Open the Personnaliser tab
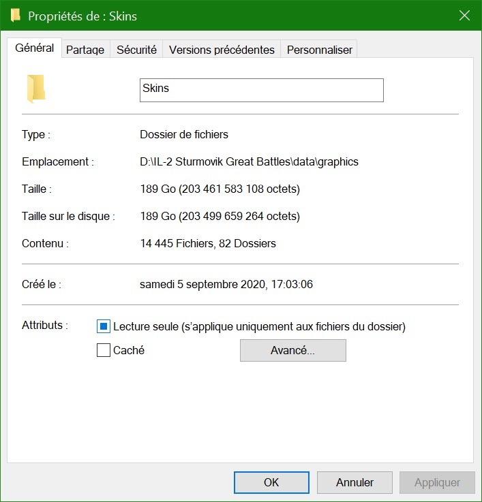The image size is (482, 502). click(320, 50)
